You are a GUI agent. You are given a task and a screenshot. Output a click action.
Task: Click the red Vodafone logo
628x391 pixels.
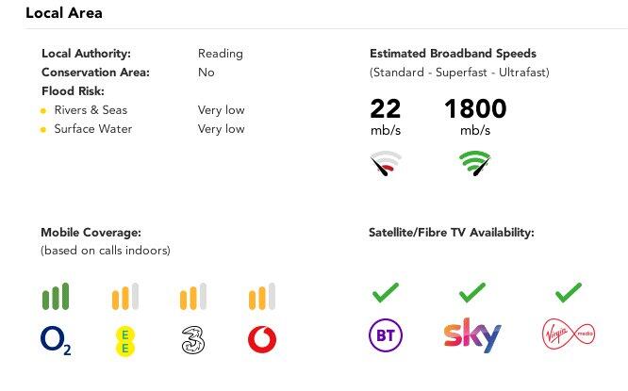point(261,339)
